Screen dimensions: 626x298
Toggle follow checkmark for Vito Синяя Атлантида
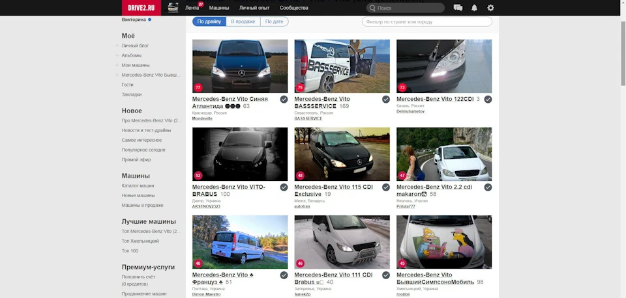pos(284,99)
